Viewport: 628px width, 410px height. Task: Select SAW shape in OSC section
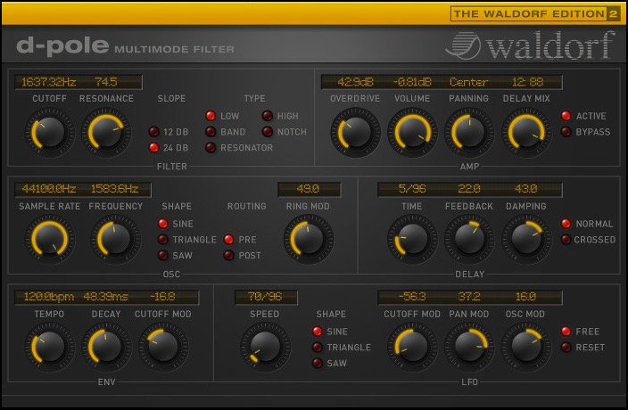(x=163, y=255)
